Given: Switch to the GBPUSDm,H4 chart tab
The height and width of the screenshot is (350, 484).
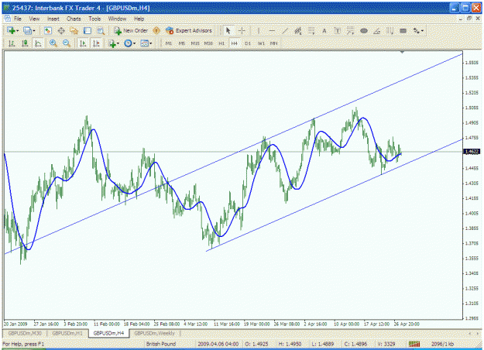Looking at the screenshot, I should (x=108, y=333).
